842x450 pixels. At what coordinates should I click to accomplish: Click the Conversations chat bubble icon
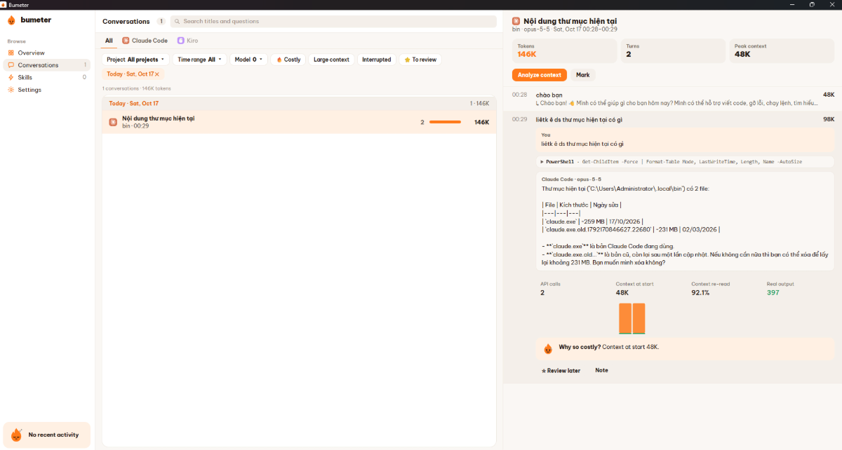(11, 65)
